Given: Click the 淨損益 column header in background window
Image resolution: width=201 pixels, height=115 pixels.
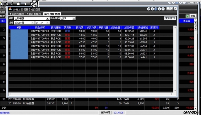Looking at the screenshot, I should 187,21.
